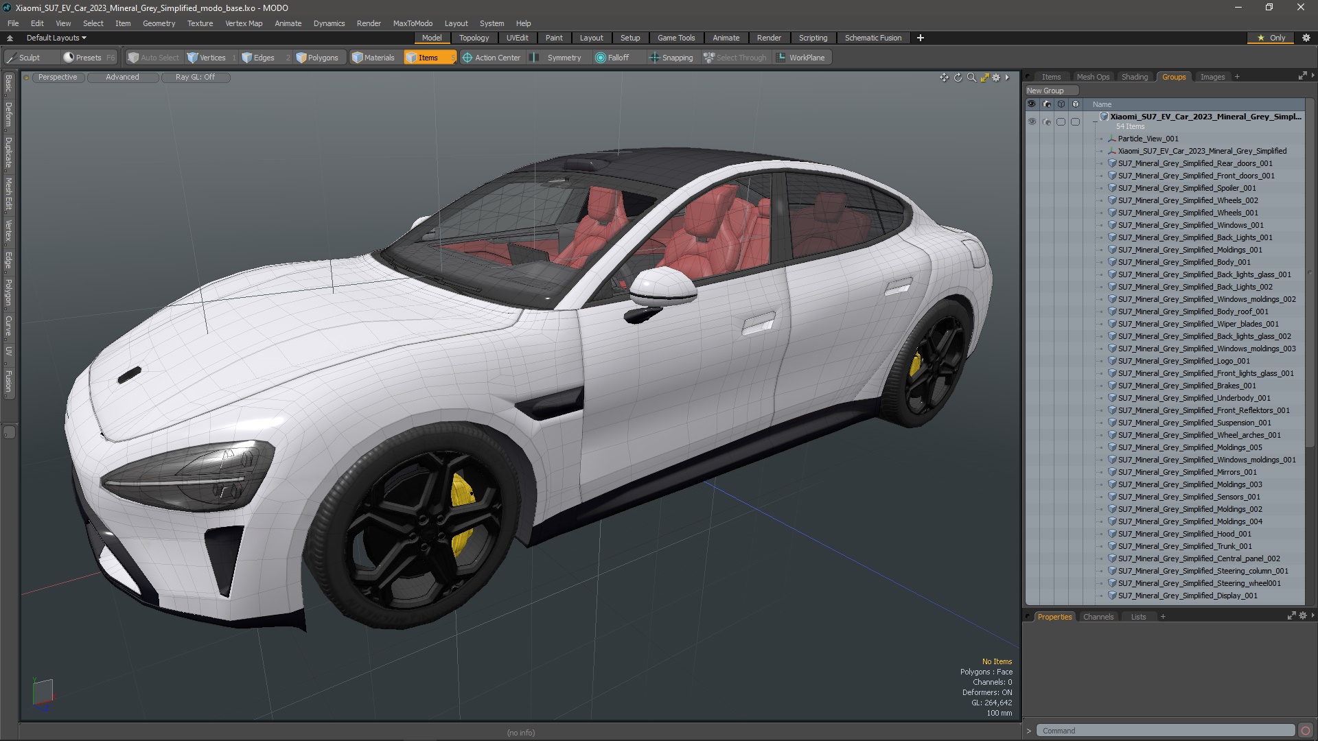Click the Command input field
1318x741 pixels.
click(1164, 731)
